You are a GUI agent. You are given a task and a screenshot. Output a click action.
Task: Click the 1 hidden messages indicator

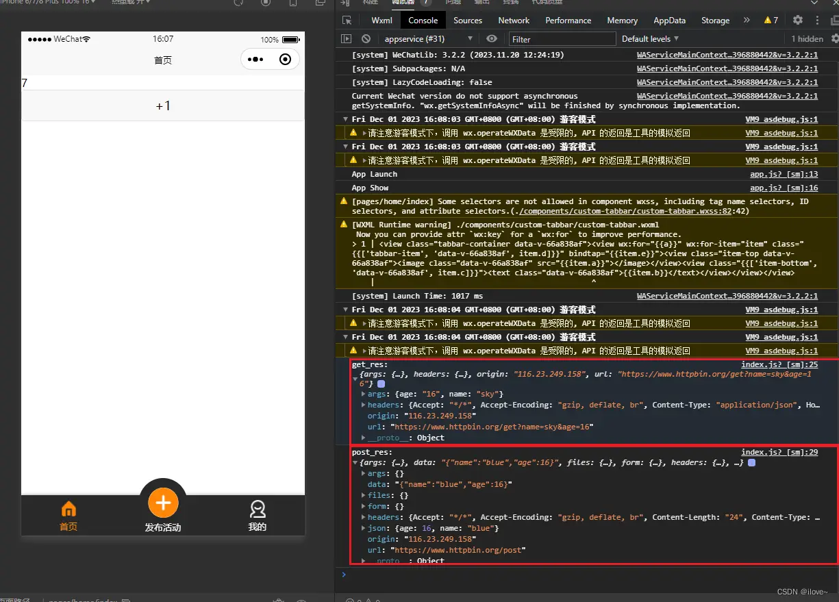coord(807,39)
